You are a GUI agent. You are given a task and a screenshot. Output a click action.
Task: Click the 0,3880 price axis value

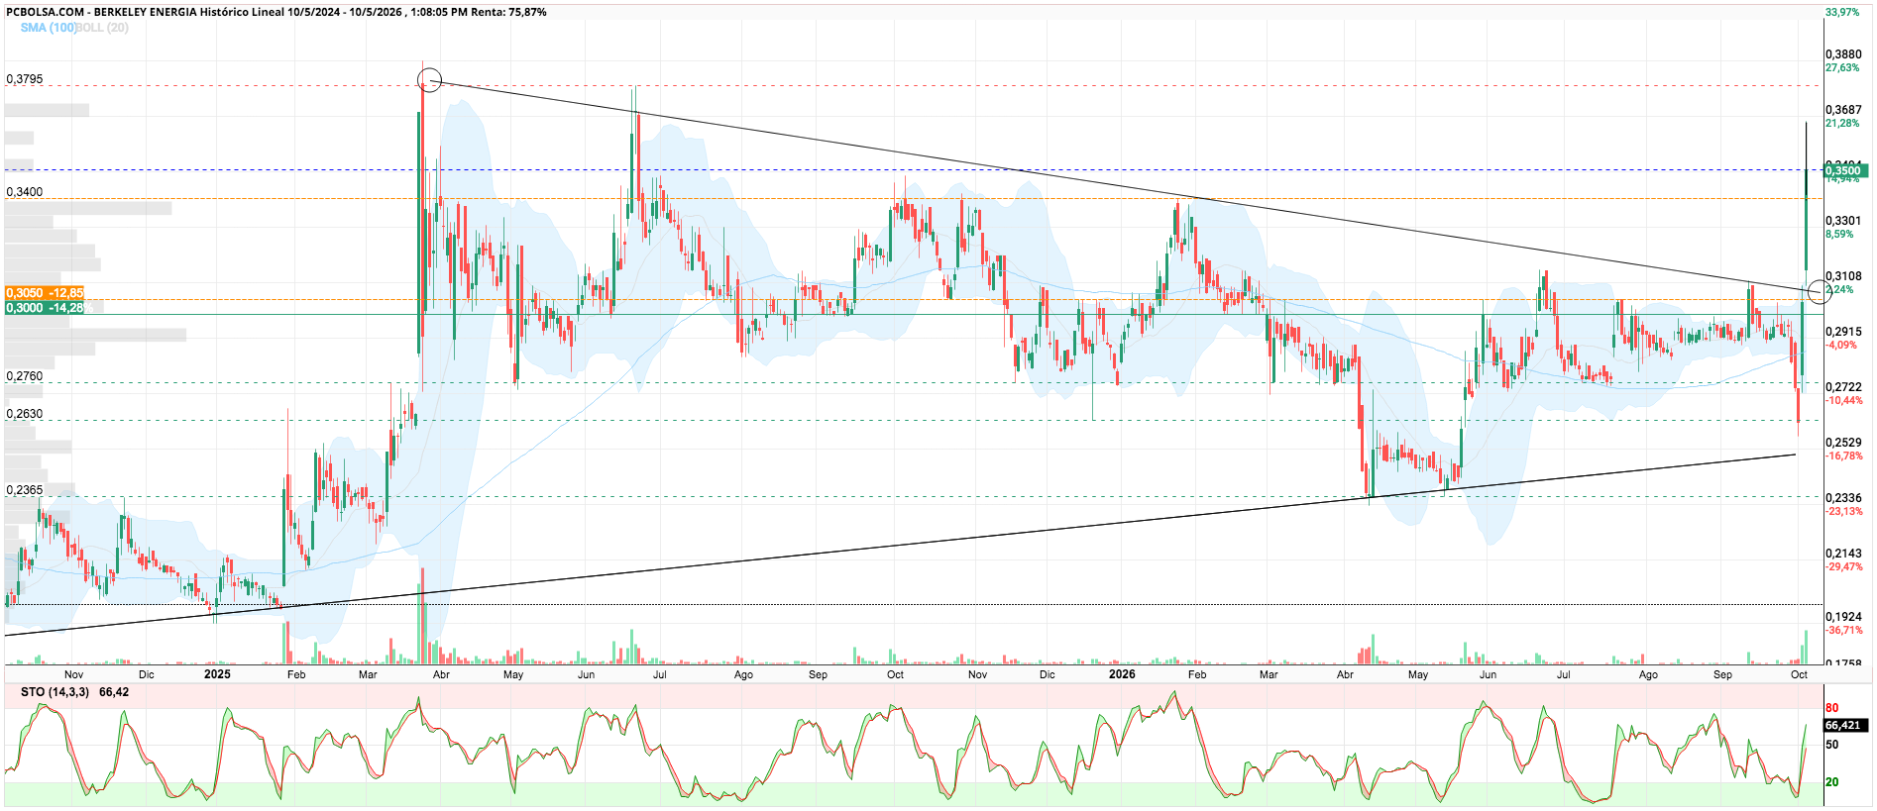click(1843, 54)
